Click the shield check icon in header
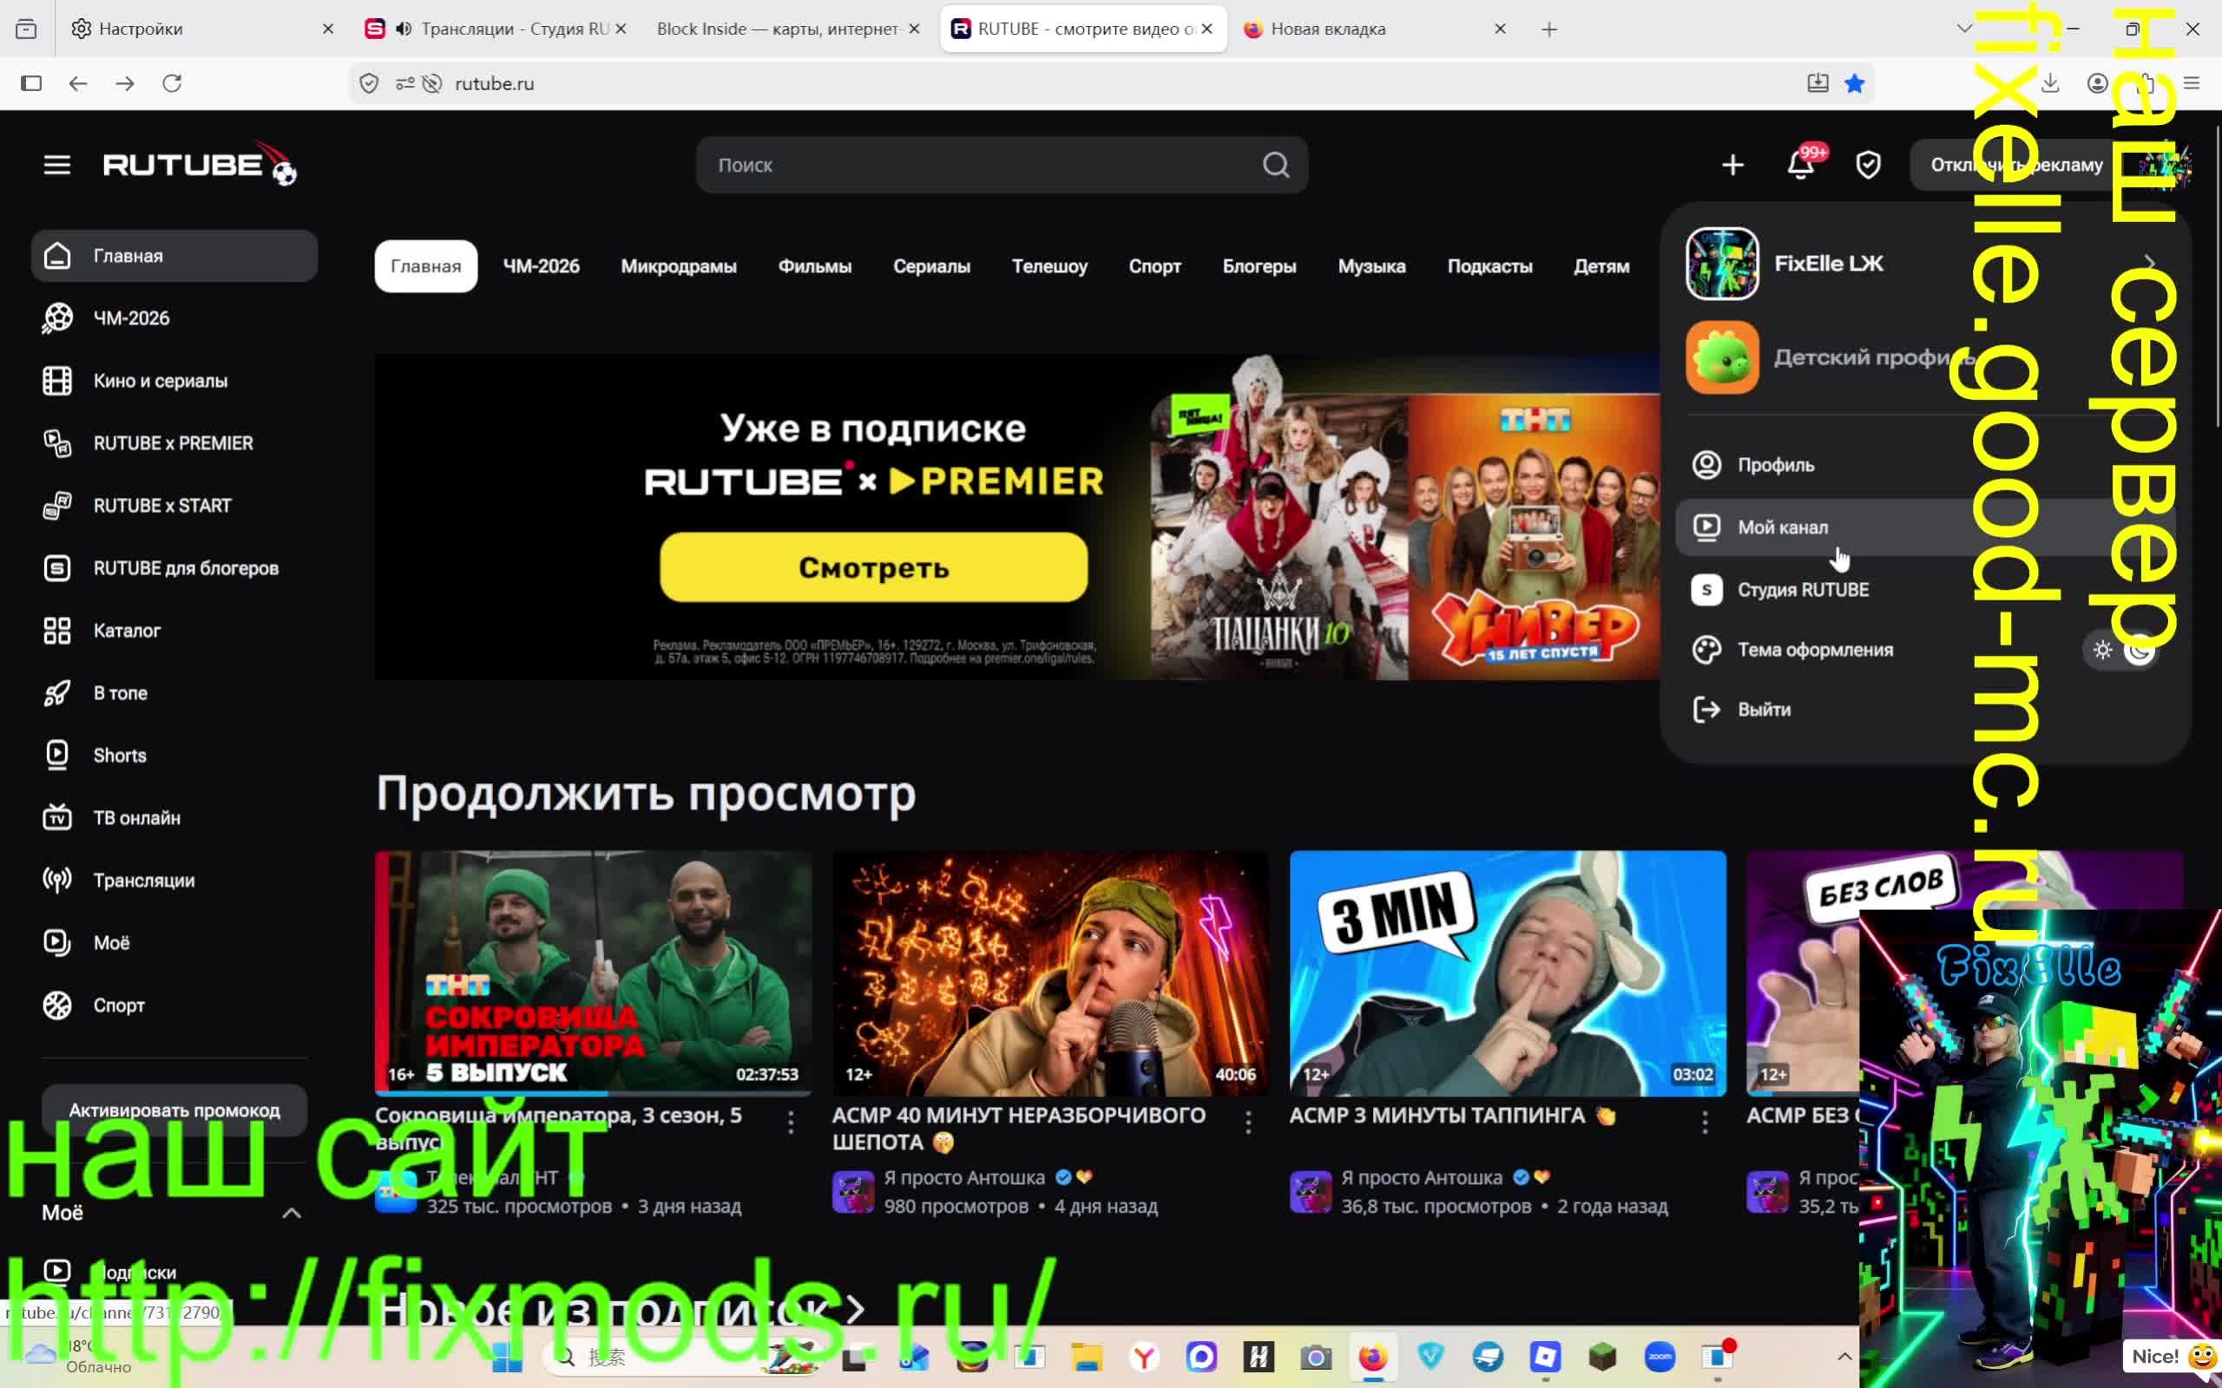Screen dimensions: 2222x1388 click(1869, 165)
